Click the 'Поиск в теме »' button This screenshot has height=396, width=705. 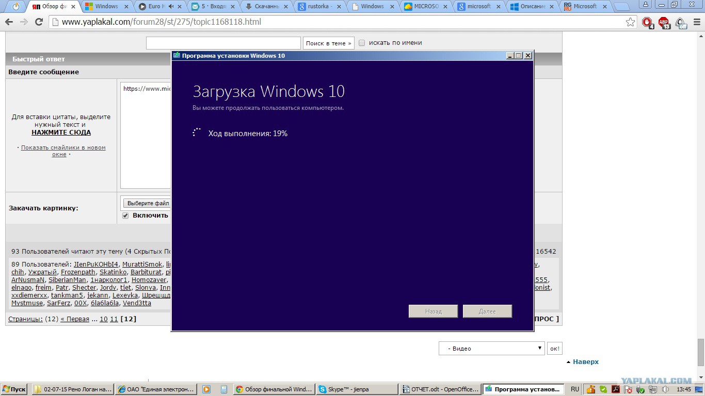click(328, 43)
